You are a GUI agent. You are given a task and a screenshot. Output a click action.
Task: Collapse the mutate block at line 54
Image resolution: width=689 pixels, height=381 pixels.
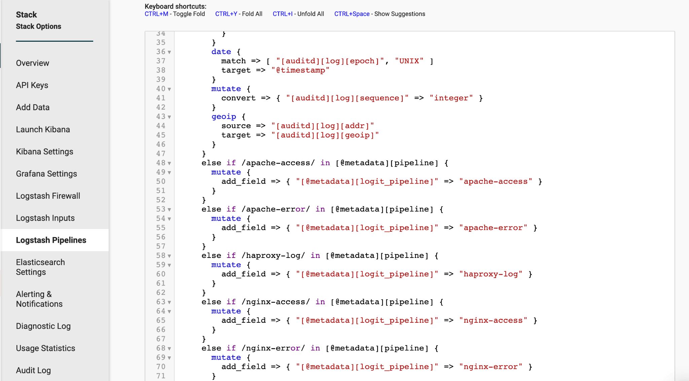(x=169, y=219)
